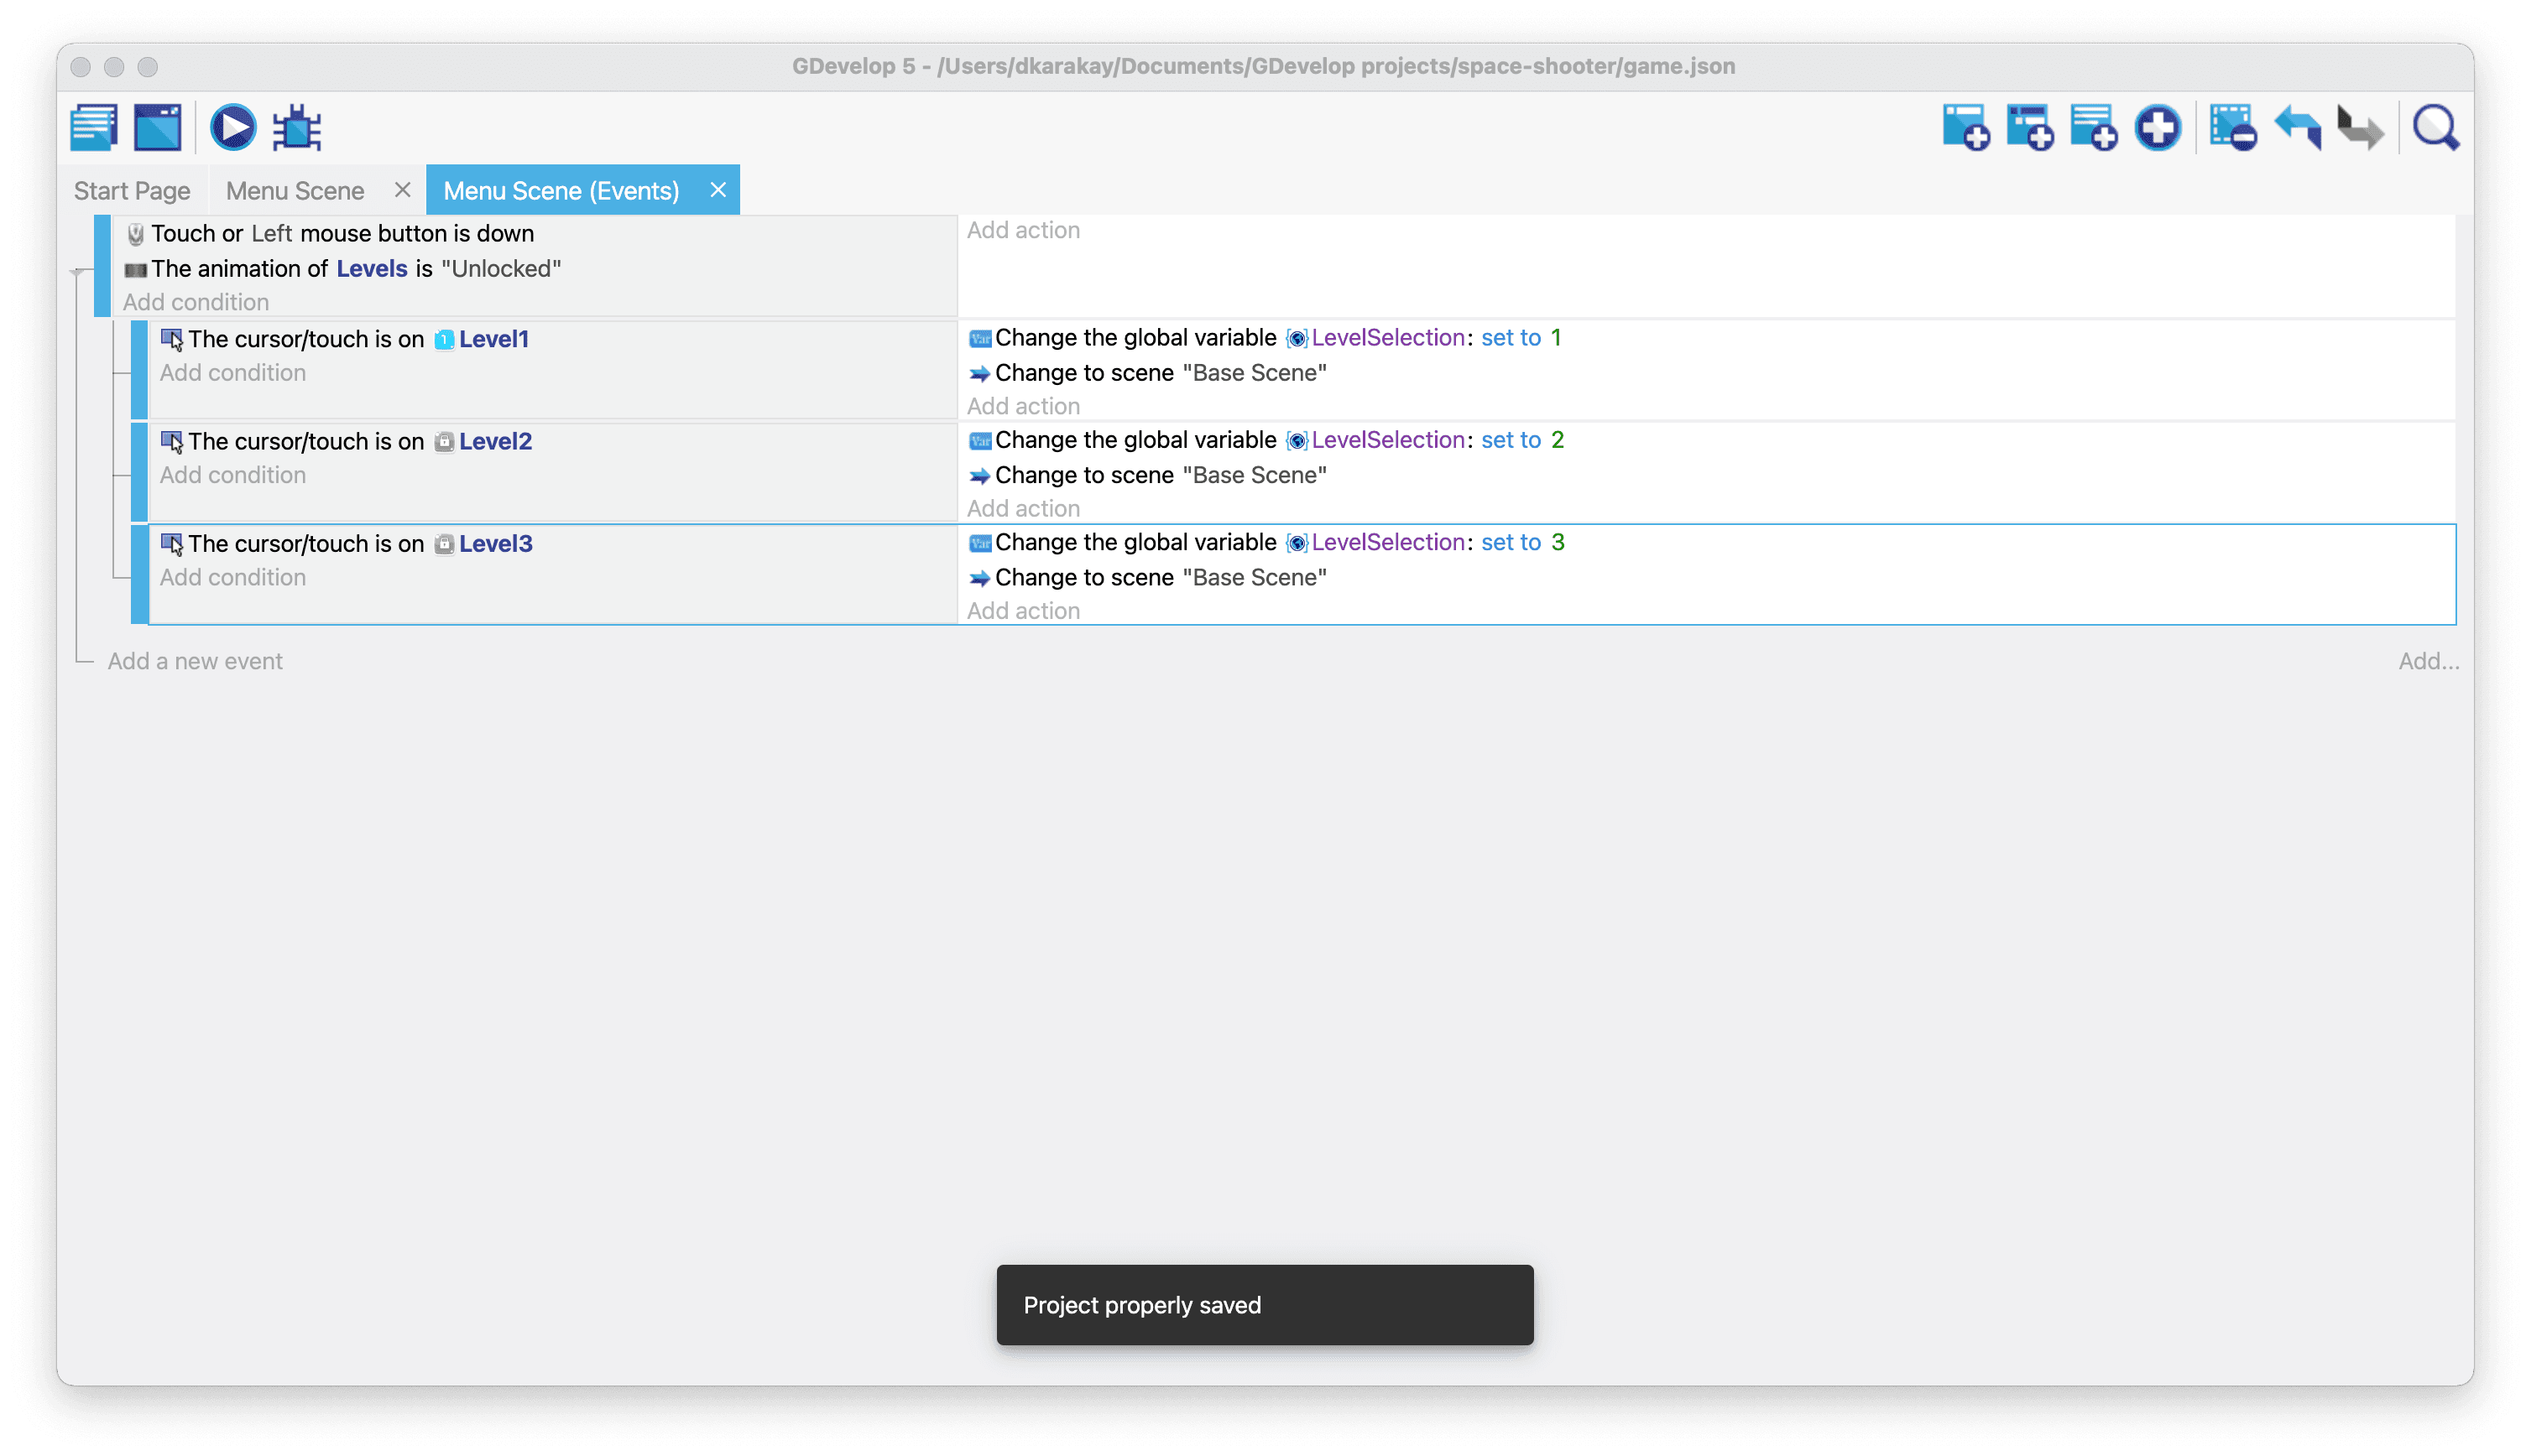The height and width of the screenshot is (1456, 2531).
Task: Switch to the Menu Scene tab
Action: click(294, 191)
